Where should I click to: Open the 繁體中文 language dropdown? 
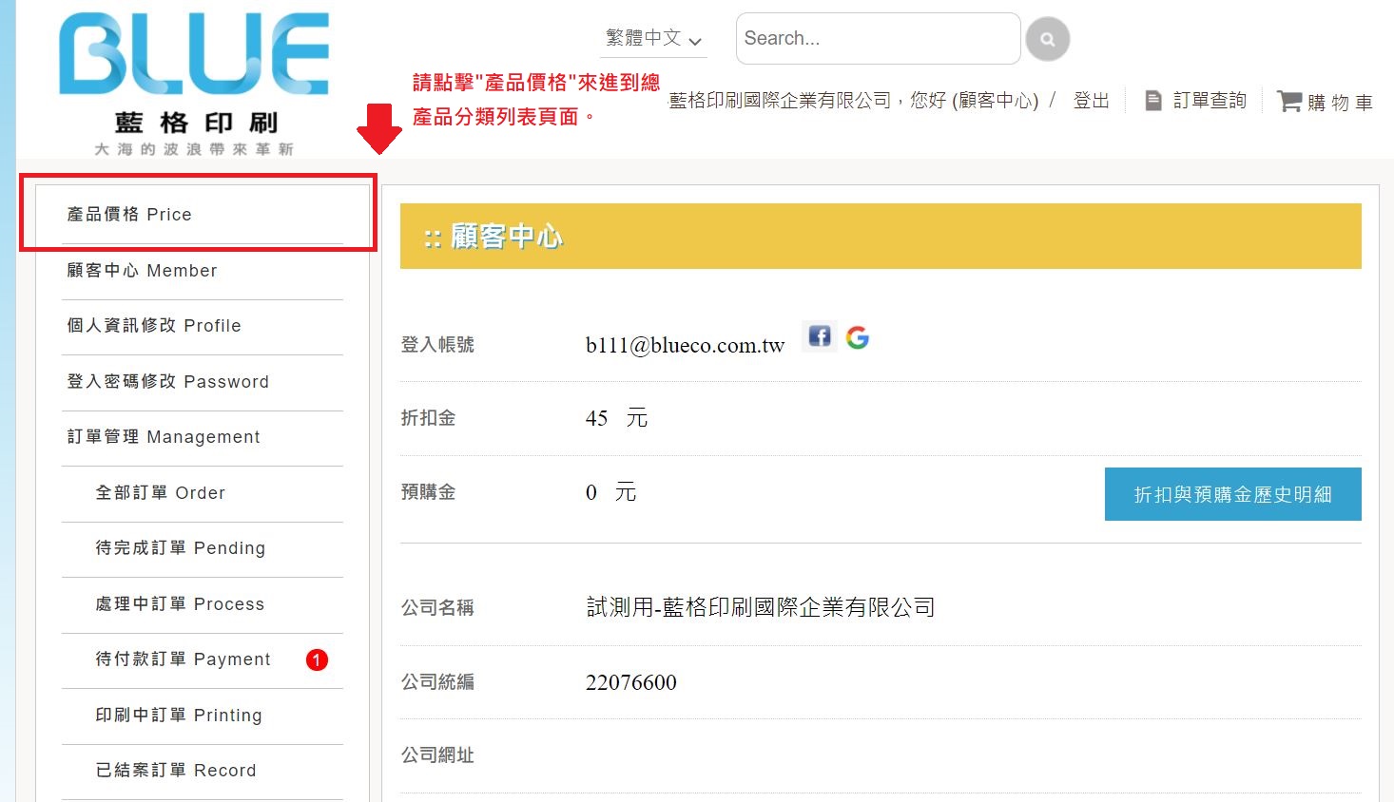point(653,39)
